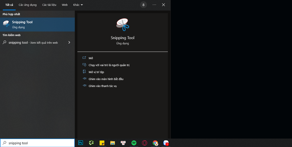Open Photoshop from the taskbar
Screen dimensions: 292x147
[81, 143]
